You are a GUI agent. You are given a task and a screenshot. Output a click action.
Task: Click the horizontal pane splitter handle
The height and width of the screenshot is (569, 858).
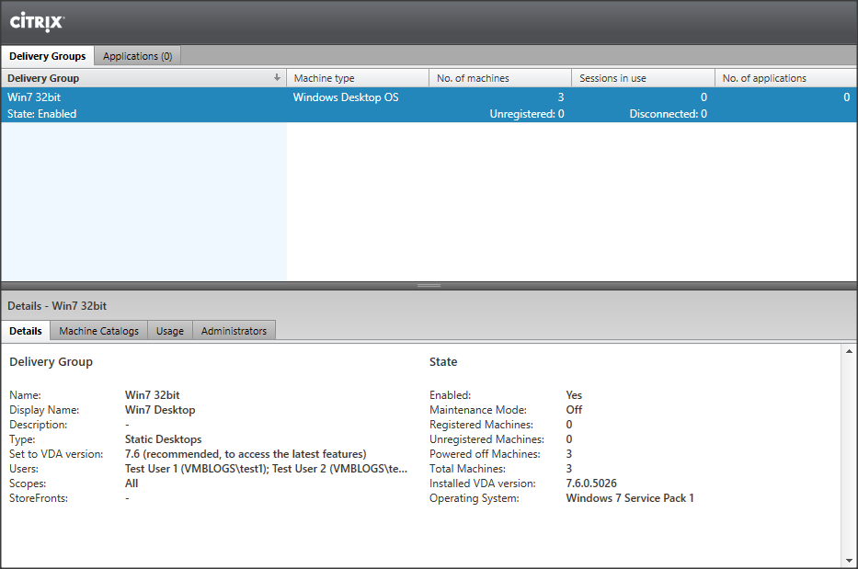click(429, 286)
